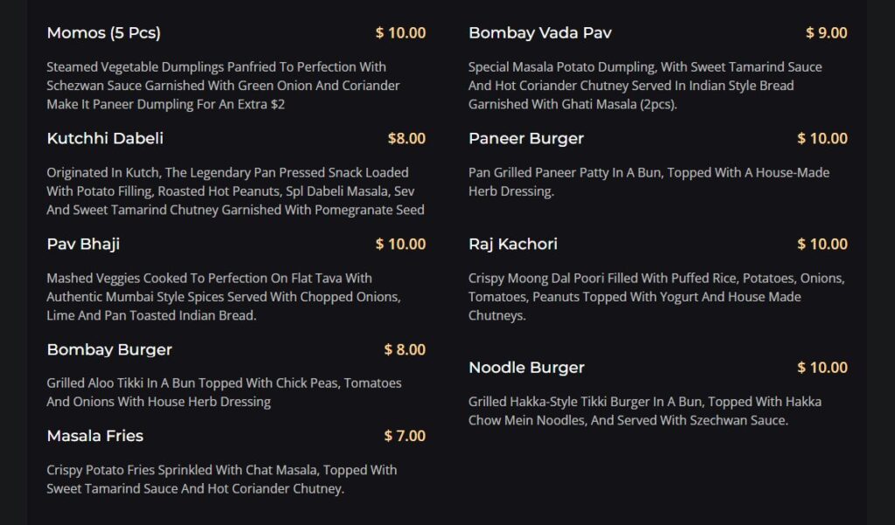The height and width of the screenshot is (525, 895).
Task: Select the Raj Kachori crispy moong dal description
Action: coord(656,297)
